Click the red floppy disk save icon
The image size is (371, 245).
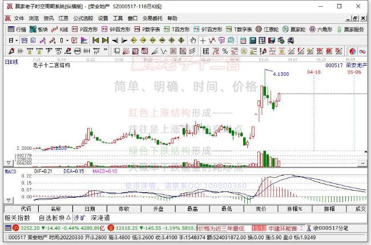click(271, 40)
